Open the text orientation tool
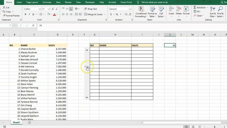The height and width of the screenshot is (128, 227). click(x=77, y=9)
